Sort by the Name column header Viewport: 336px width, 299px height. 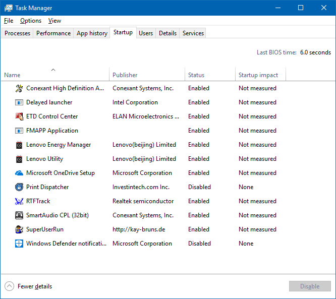pos(55,74)
